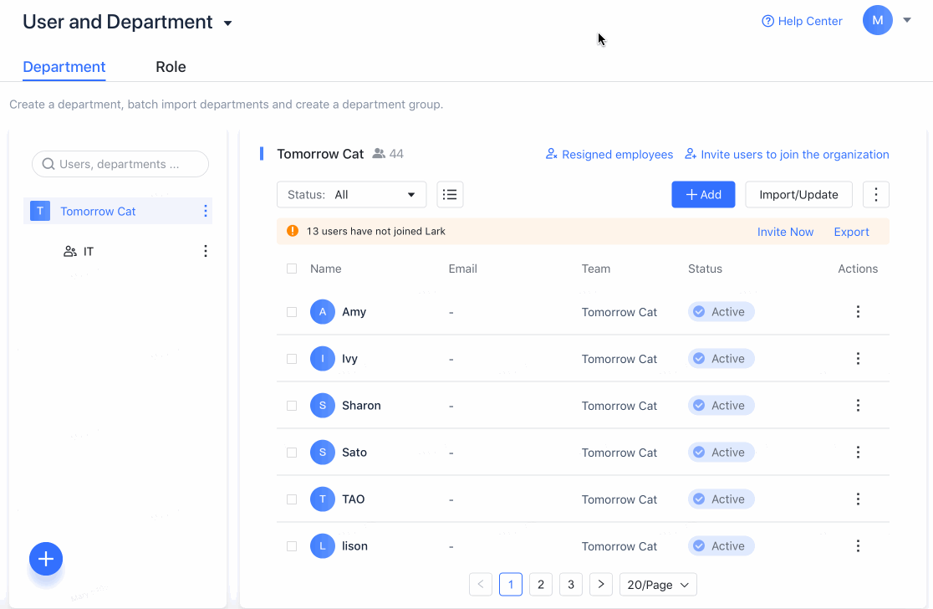Select the Department tab
The width and height of the screenshot is (933, 609).
(64, 67)
